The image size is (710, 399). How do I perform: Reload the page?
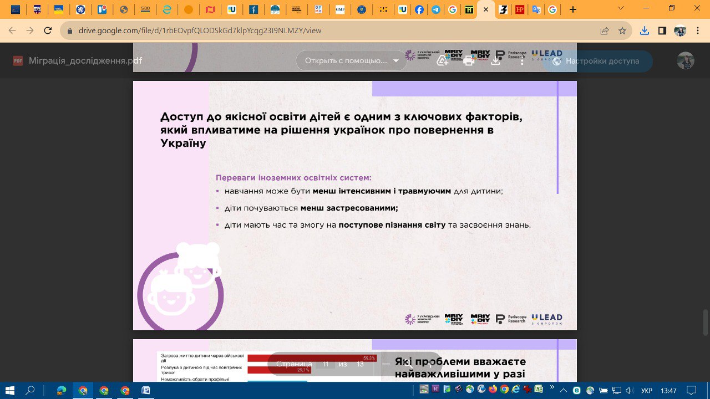(48, 30)
